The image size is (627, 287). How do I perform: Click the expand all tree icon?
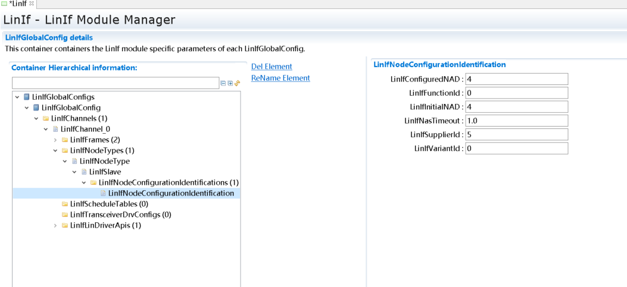click(230, 84)
